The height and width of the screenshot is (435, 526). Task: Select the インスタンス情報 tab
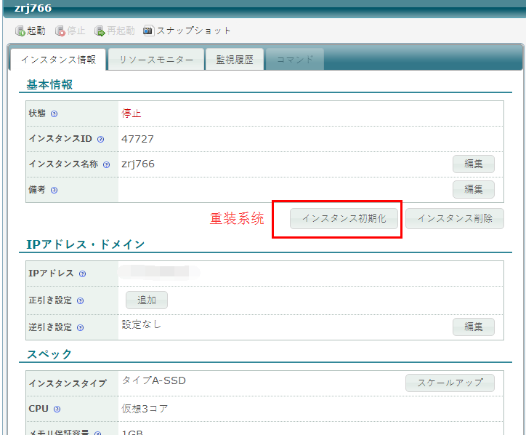[x=58, y=60]
